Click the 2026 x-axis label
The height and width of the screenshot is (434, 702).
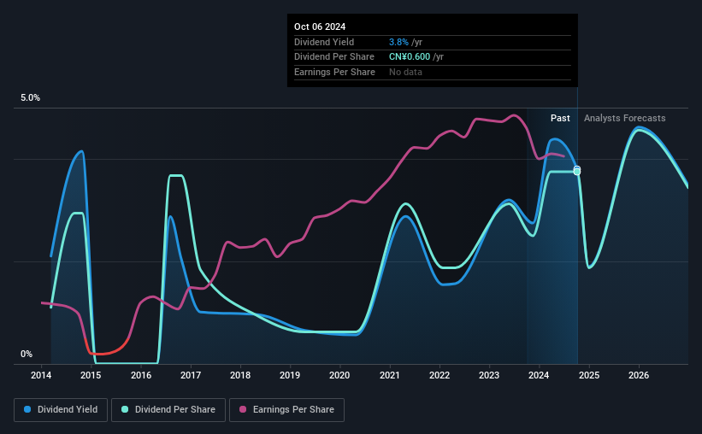(x=639, y=375)
